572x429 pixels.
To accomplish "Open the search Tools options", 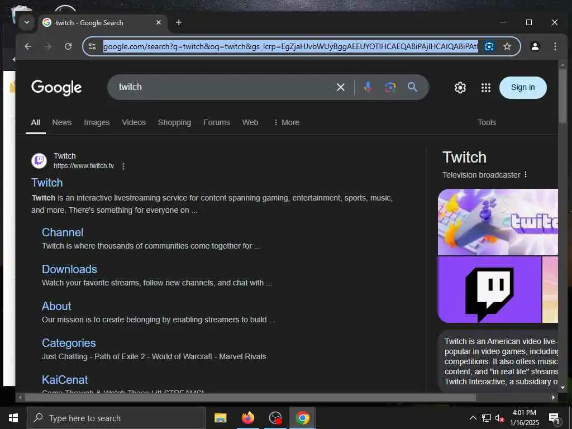I will point(487,122).
